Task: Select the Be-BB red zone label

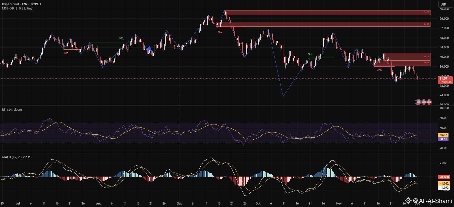Action: 426,24
